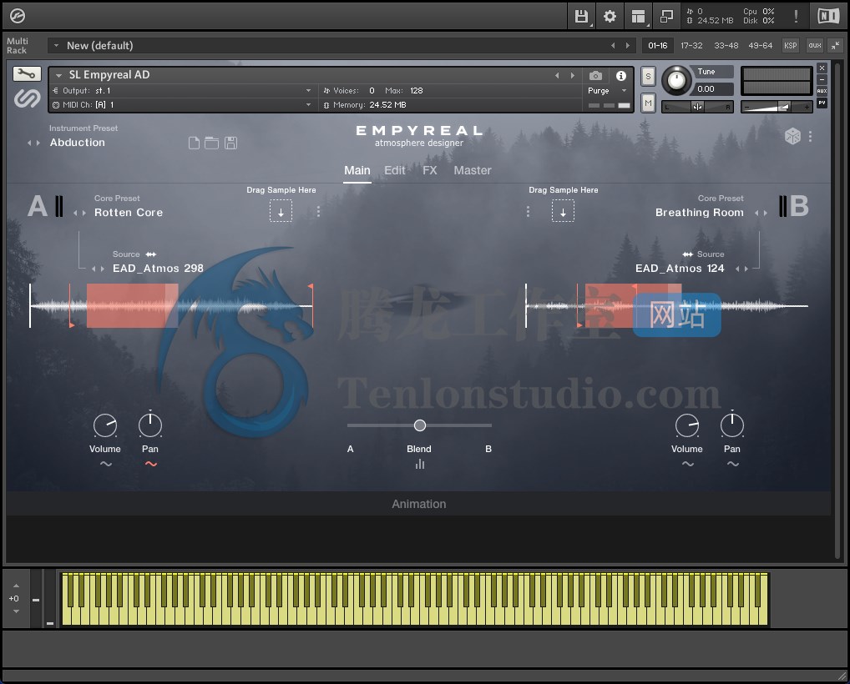Click the Breathing Room preset name
This screenshot has height=684, width=850.
pos(700,213)
